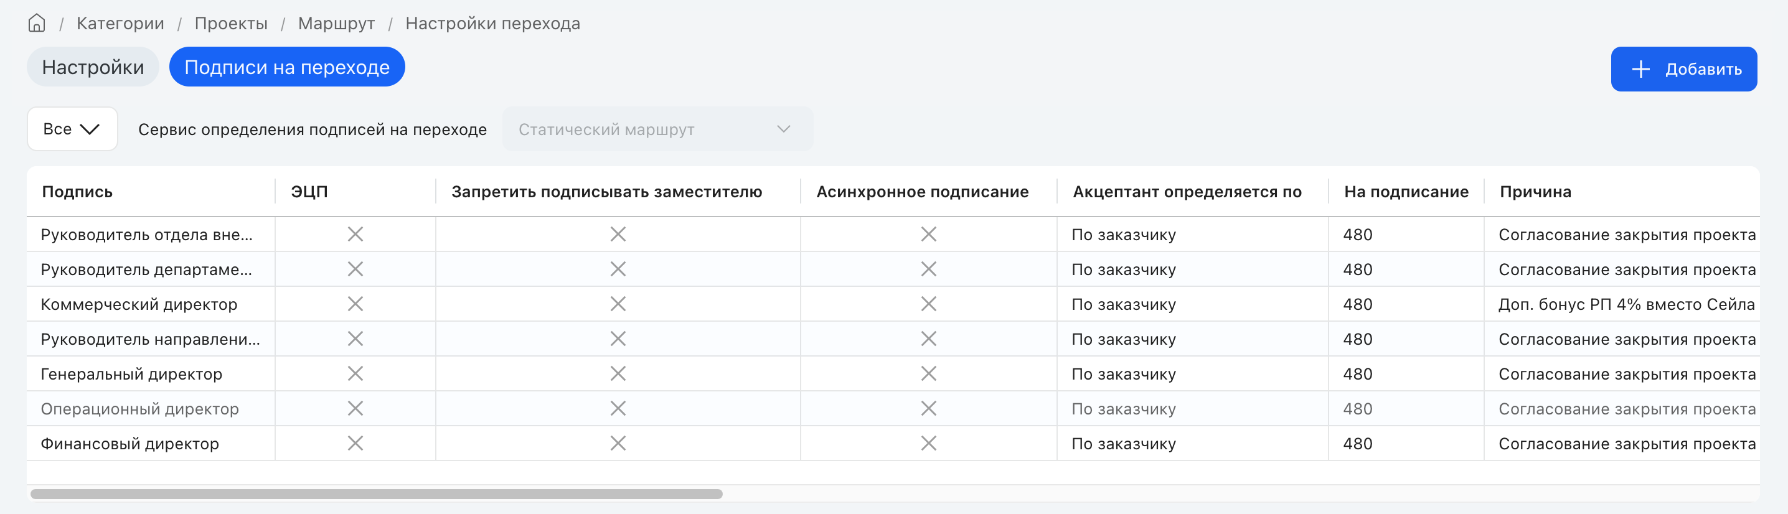Image resolution: width=1788 pixels, height=514 pixels.
Task: Click async-signing X for Коммерческий директор
Action: tap(929, 304)
